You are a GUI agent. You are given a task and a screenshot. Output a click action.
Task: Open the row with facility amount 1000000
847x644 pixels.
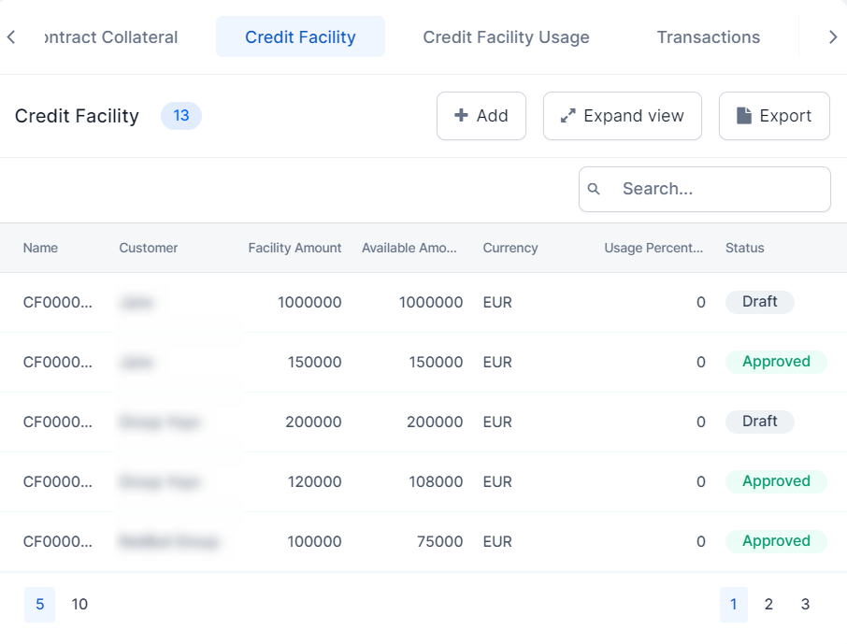tap(309, 303)
